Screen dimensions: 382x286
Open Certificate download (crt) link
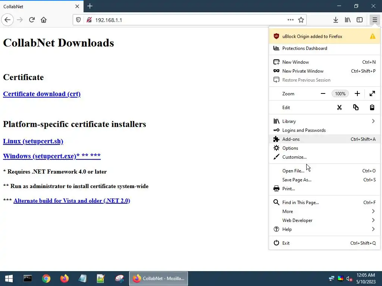(42, 94)
